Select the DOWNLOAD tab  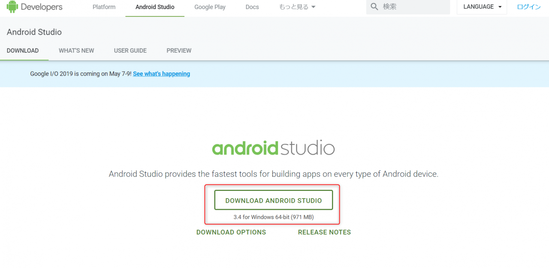pos(23,51)
